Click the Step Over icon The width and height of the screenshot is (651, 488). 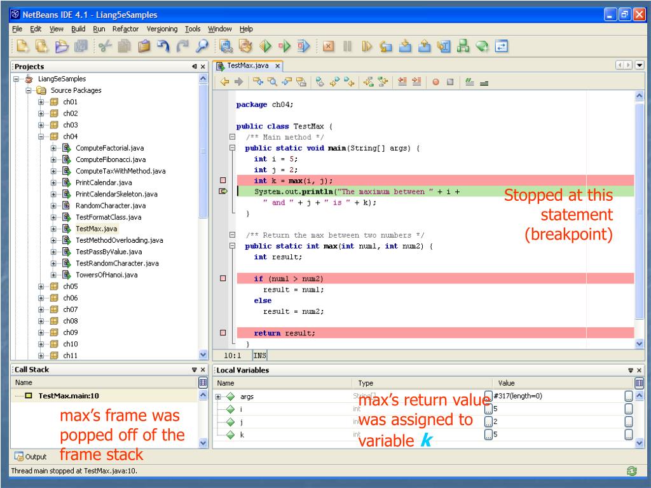pos(386,46)
